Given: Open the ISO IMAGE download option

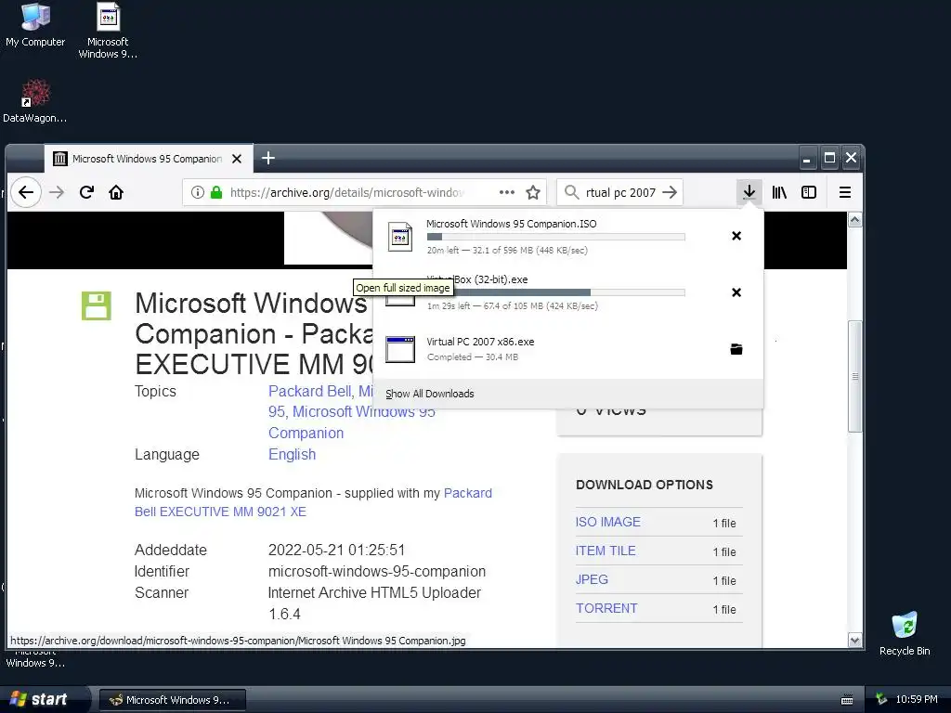Looking at the screenshot, I should point(607,522).
